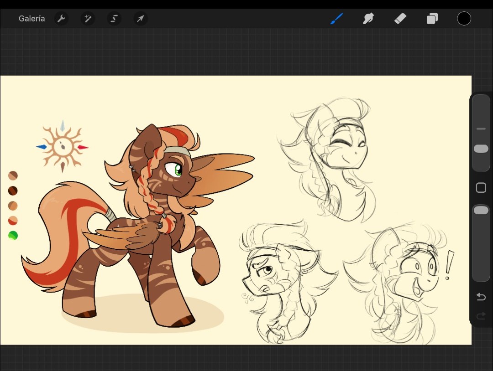Click the dark brown palette dot on canvas
This screenshot has width=493, height=371.
point(13,191)
